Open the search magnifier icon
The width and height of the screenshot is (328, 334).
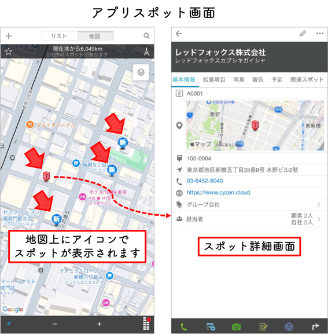(146, 35)
